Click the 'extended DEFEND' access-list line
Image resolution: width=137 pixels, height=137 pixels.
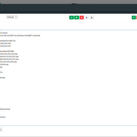pyautogui.click(x=7, y=51)
